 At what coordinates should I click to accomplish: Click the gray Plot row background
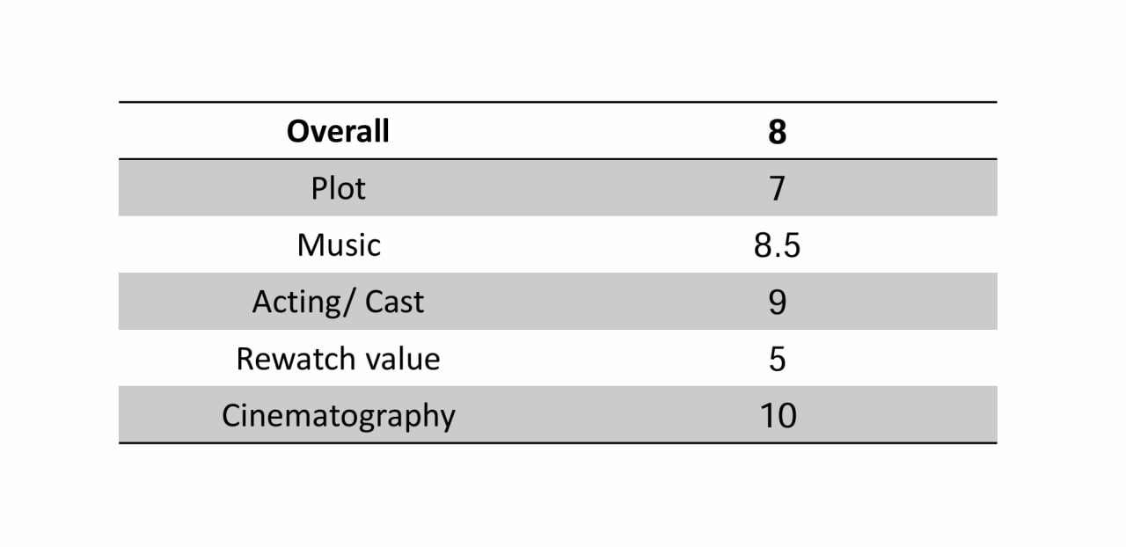tap(558, 188)
